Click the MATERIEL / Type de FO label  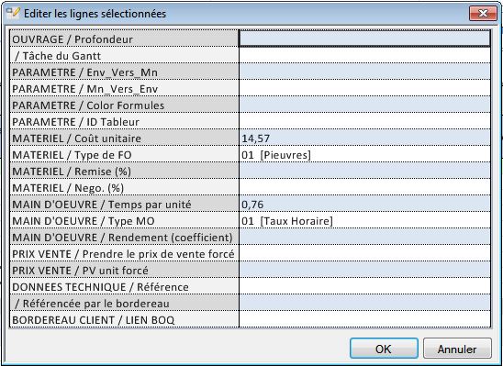(72, 155)
